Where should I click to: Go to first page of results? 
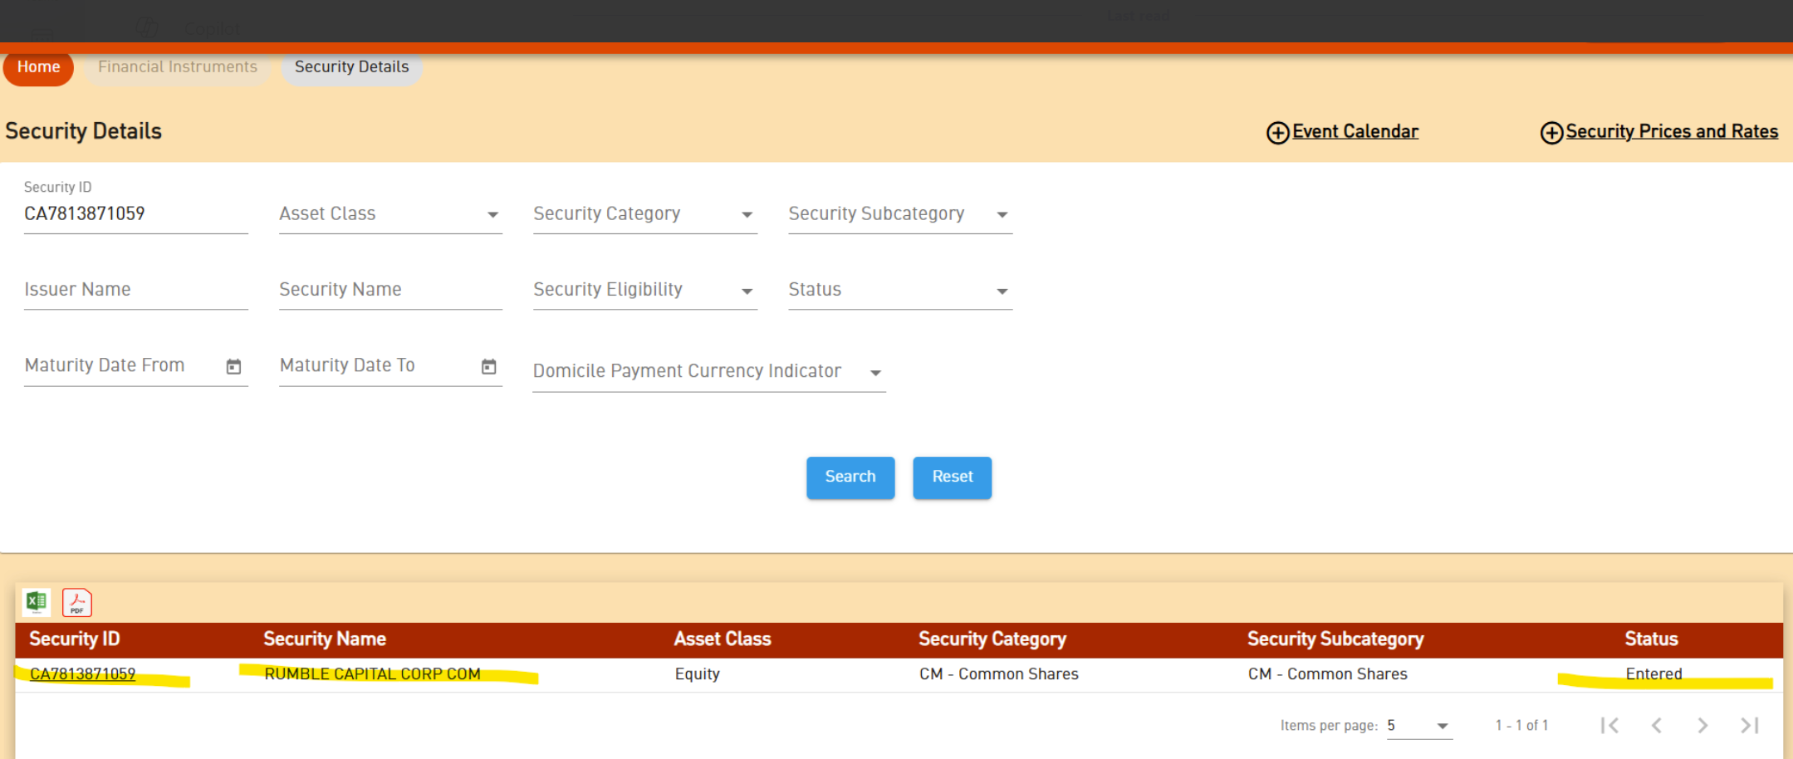1609,725
